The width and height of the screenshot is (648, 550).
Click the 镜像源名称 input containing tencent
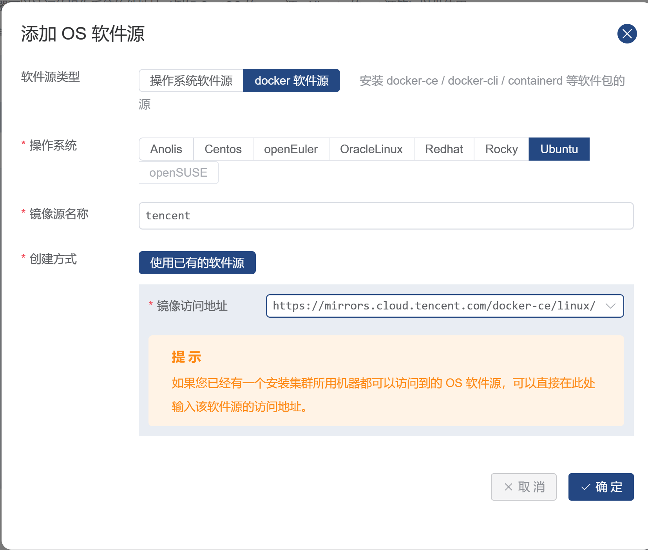(x=386, y=216)
